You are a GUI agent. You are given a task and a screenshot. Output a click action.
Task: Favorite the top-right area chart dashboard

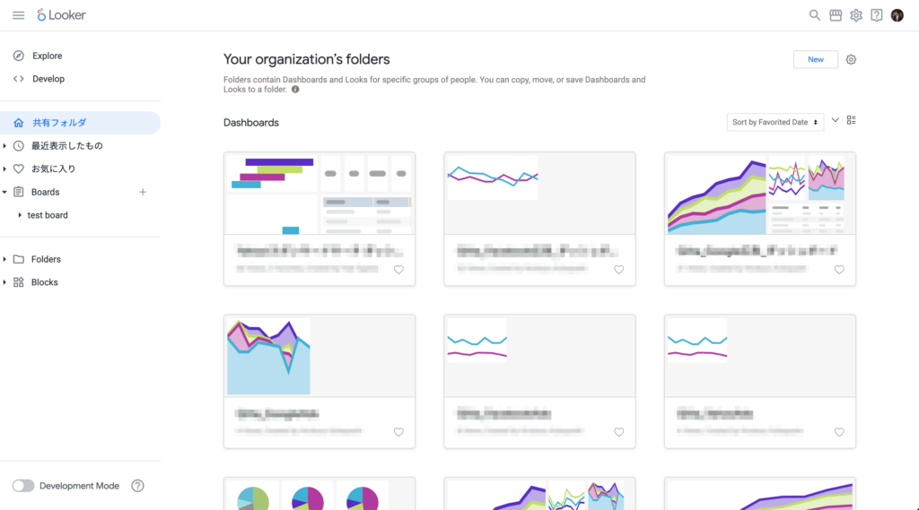point(839,269)
